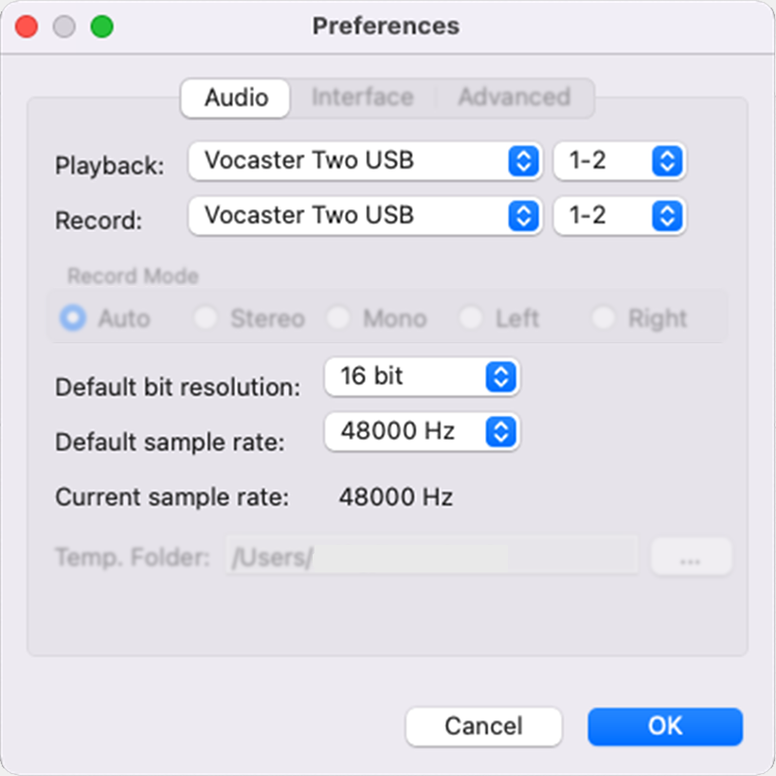The width and height of the screenshot is (776, 776).
Task: Expand the Playback channels 1-2 selector
Action: coord(620,160)
